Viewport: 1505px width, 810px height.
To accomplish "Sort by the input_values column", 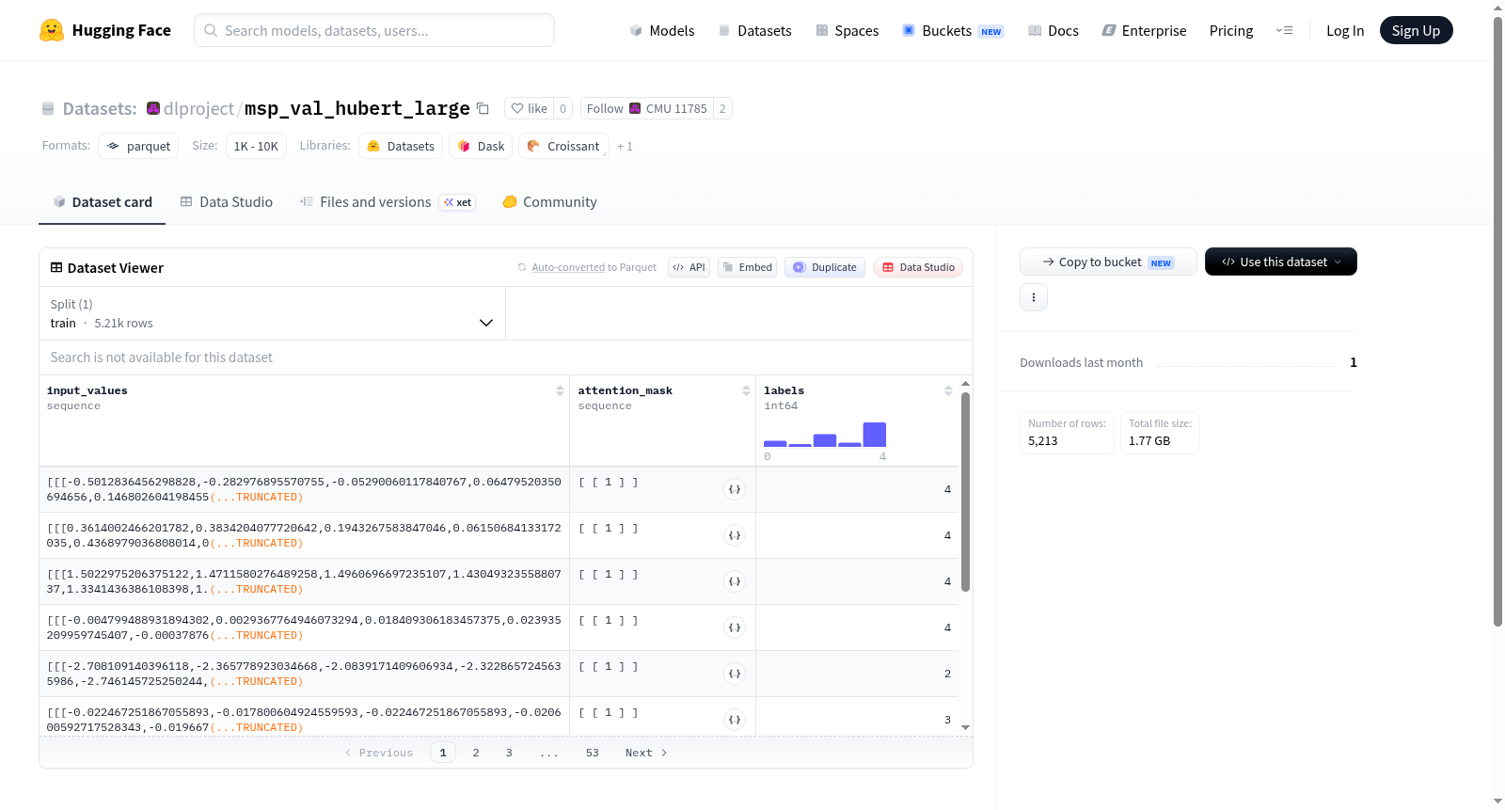I will [560, 390].
